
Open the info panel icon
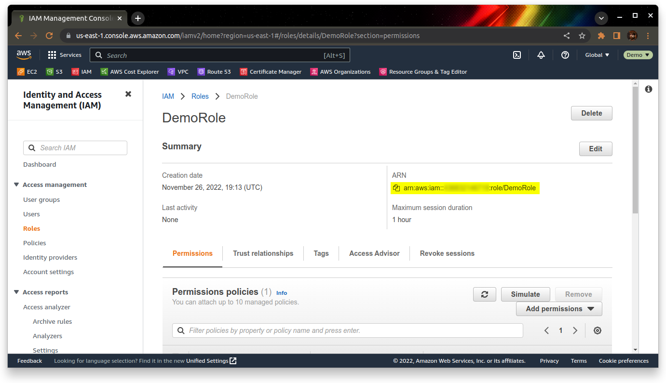(x=649, y=89)
